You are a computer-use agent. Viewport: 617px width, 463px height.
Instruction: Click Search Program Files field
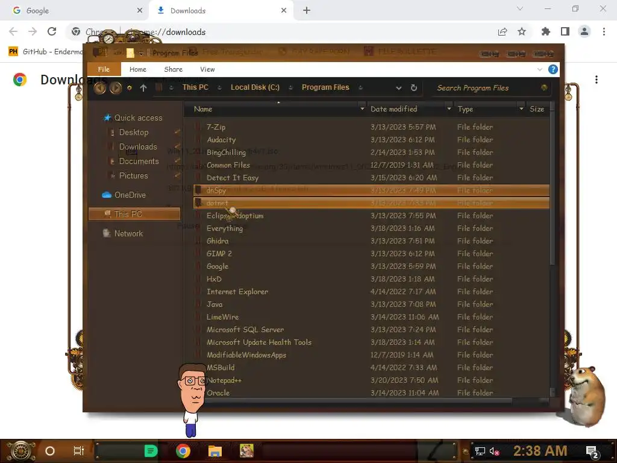[x=487, y=88]
